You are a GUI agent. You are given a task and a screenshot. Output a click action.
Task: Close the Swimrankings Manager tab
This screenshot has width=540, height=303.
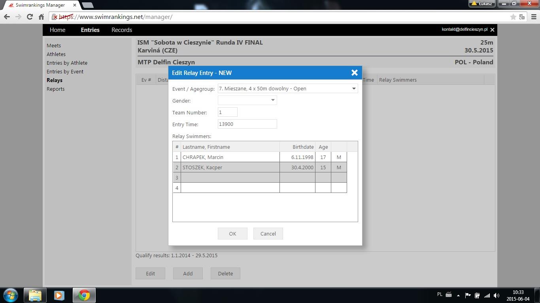click(x=75, y=5)
